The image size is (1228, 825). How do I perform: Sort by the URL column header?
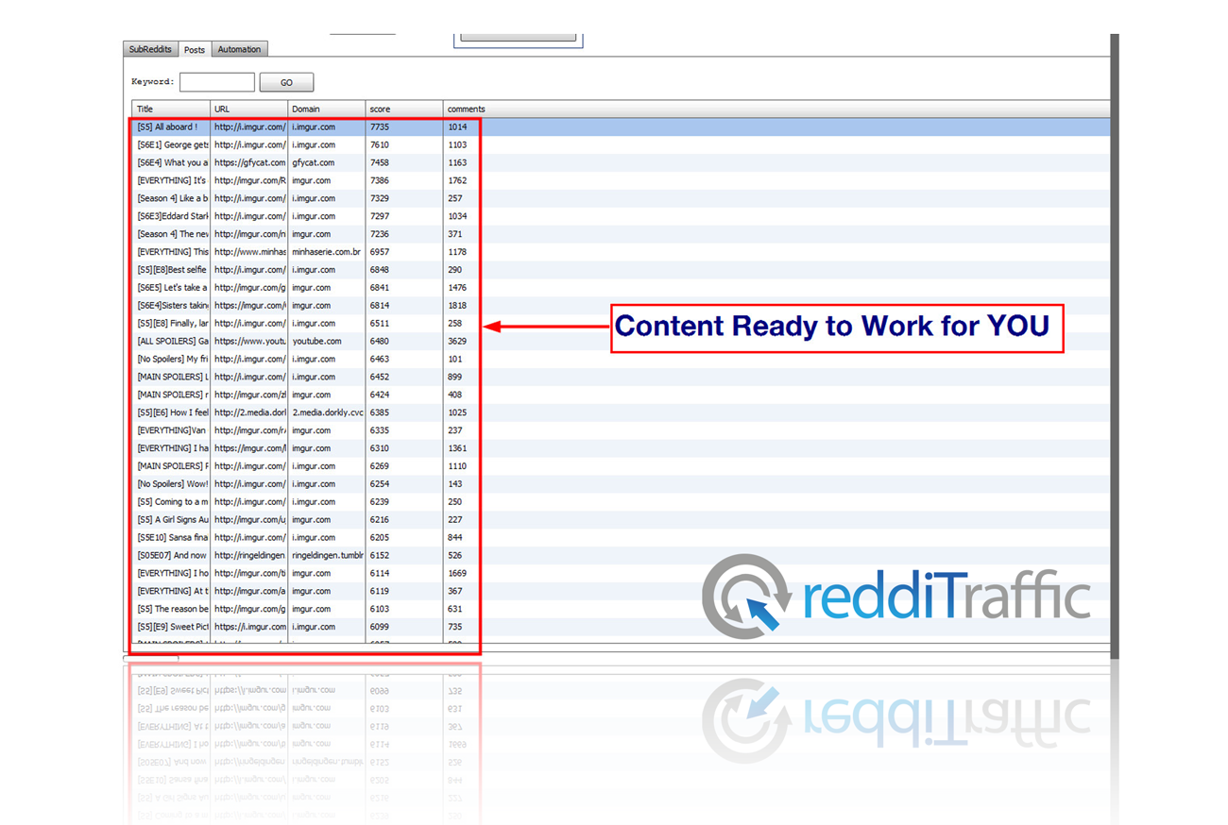pos(248,109)
